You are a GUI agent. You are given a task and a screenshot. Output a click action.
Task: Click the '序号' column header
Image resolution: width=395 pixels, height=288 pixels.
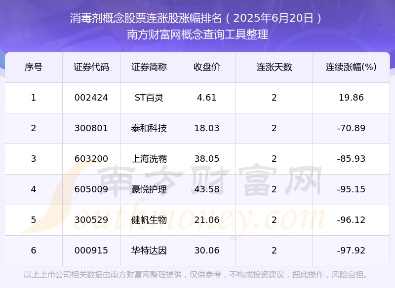34,67
